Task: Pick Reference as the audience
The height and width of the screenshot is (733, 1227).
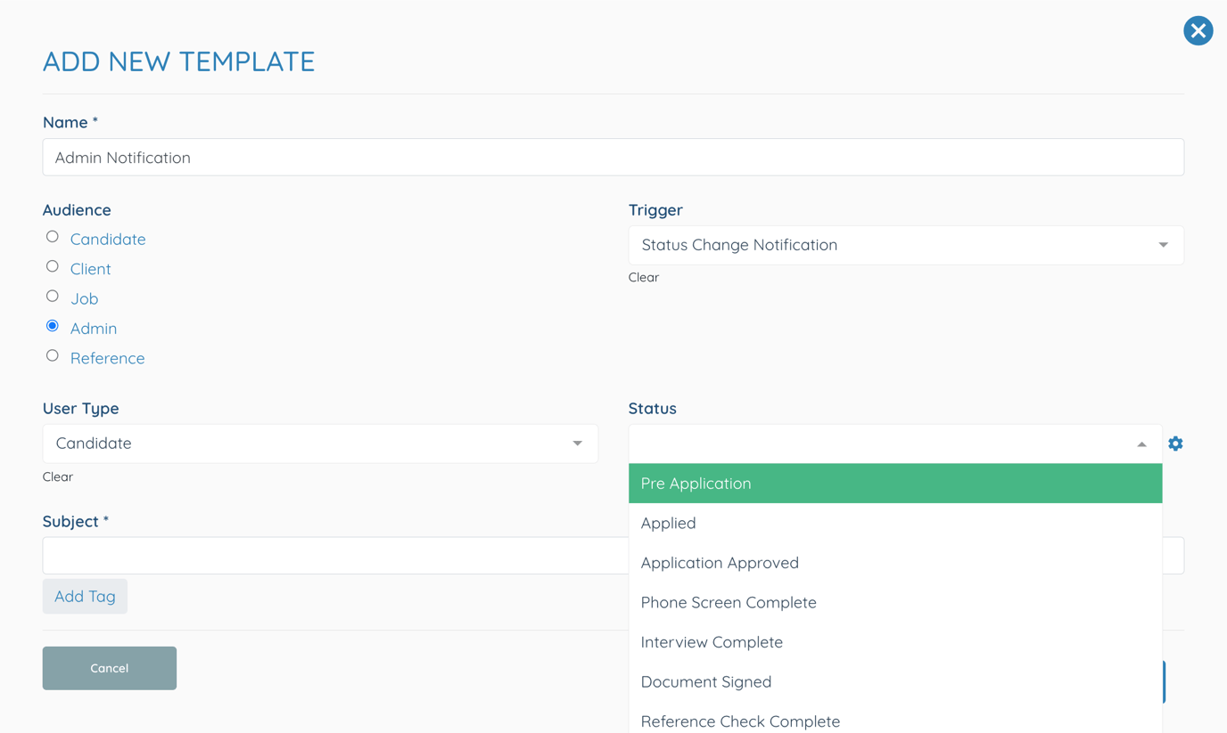Action: pyautogui.click(x=52, y=354)
